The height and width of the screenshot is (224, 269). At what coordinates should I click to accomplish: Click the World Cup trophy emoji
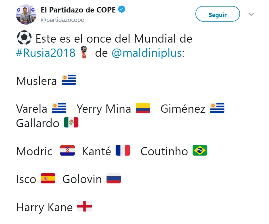pos(83,52)
